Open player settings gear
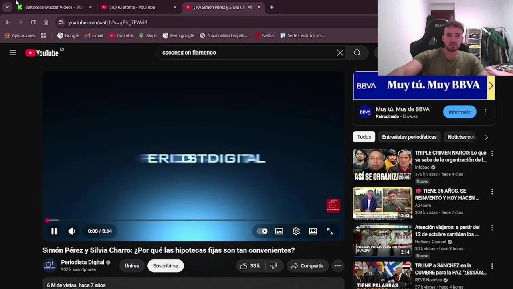 pyautogui.click(x=296, y=231)
